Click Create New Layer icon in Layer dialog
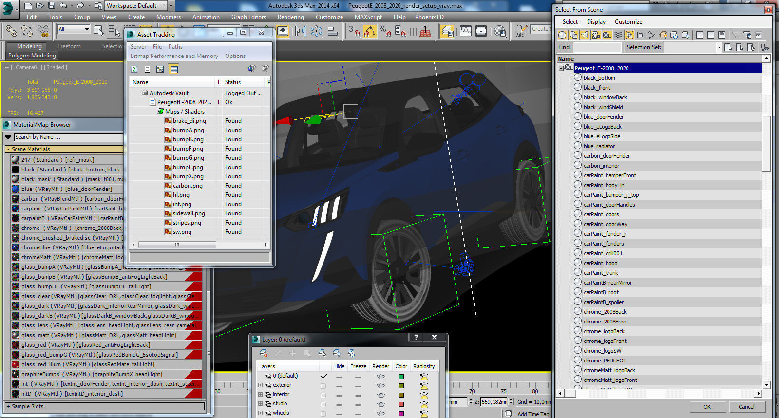The image size is (779, 418). click(264, 353)
